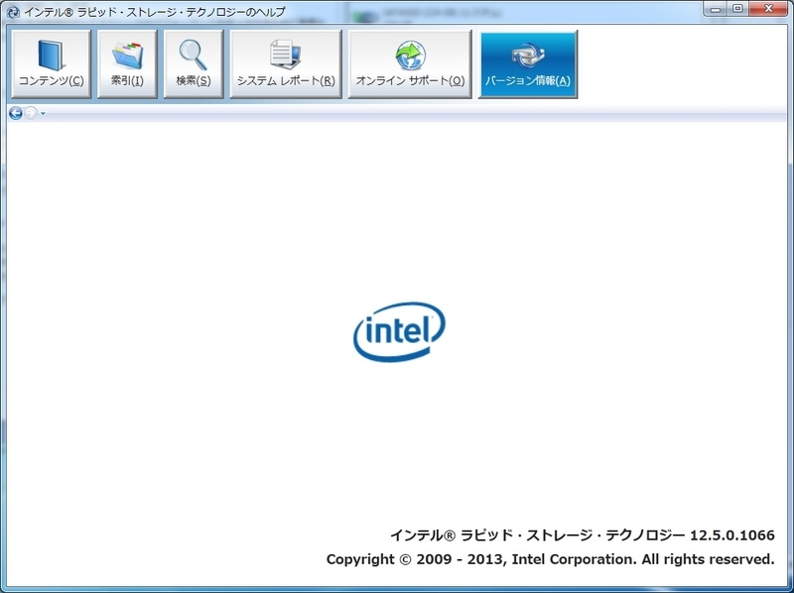Click the greyed forward navigation arrow
Screen dimensions: 794x593
(x=31, y=113)
